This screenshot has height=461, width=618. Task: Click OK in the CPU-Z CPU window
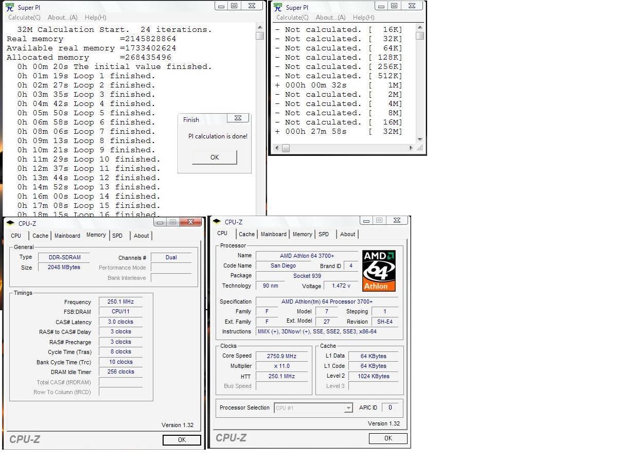[388, 438]
